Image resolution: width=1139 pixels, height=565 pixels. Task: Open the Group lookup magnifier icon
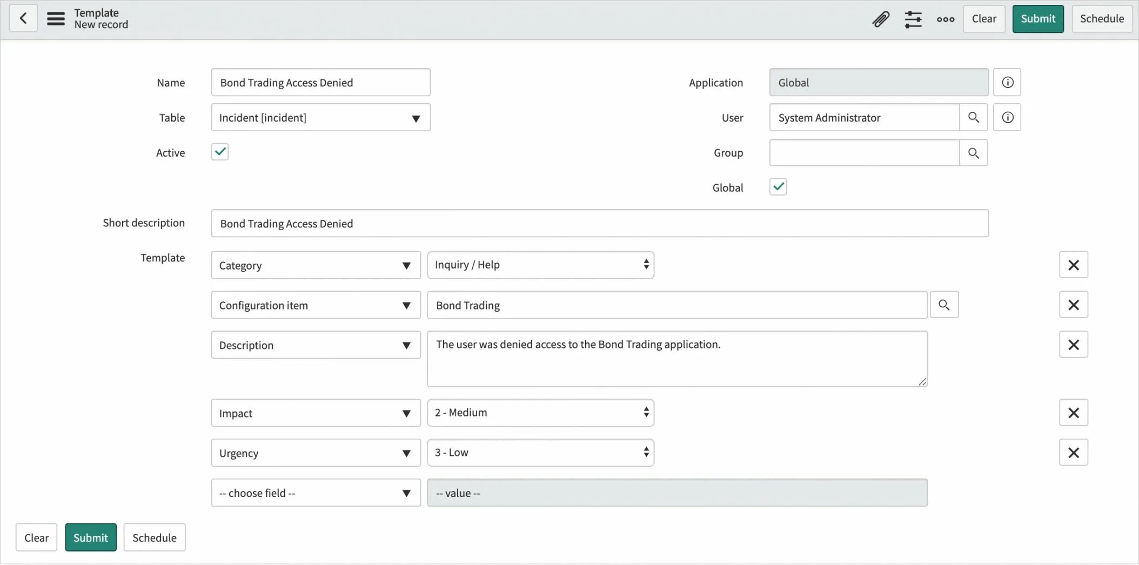click(974, 153)
